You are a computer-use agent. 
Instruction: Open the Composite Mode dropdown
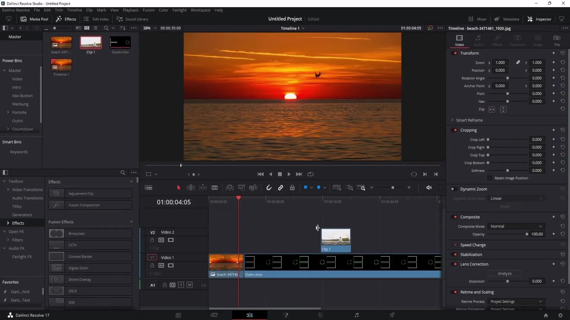516,226
